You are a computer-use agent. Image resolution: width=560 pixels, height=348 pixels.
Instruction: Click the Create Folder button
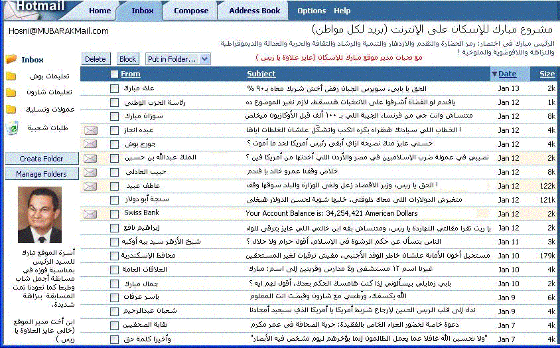(42, 159)
